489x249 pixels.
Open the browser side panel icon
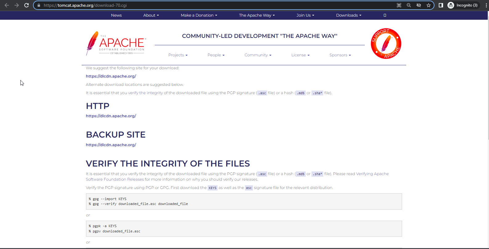[x=441, y=5]
